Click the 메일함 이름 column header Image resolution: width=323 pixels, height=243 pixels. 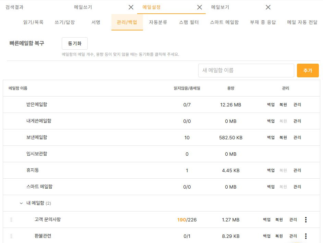click(x=18, y=88)
